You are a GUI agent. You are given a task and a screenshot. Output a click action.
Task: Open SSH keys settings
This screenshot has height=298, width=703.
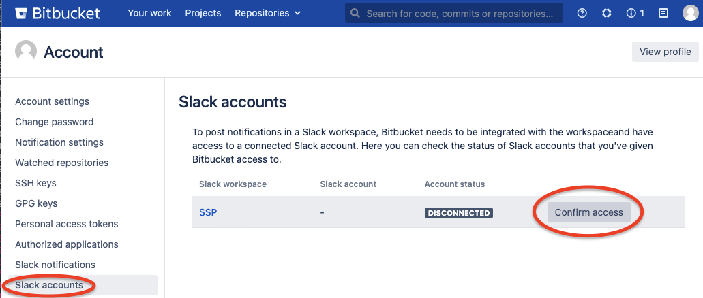35,183
